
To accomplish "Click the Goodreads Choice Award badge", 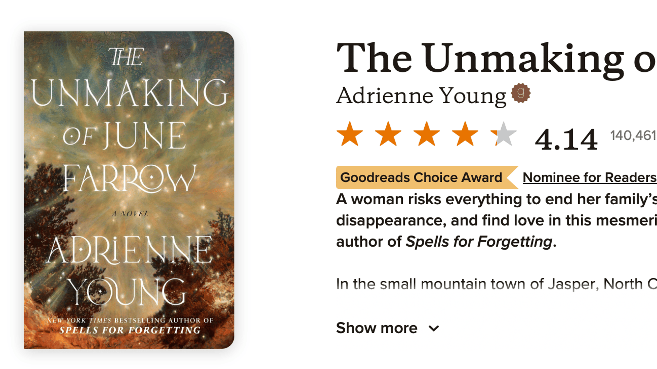I will (421, 177).
